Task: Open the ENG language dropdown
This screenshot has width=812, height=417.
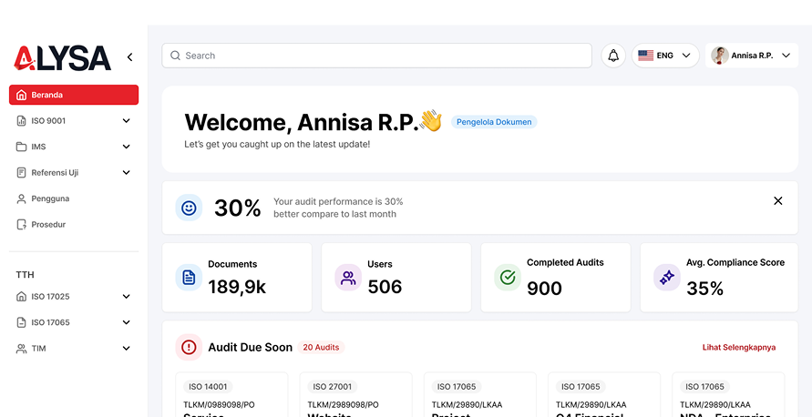Action: [665, 56]
